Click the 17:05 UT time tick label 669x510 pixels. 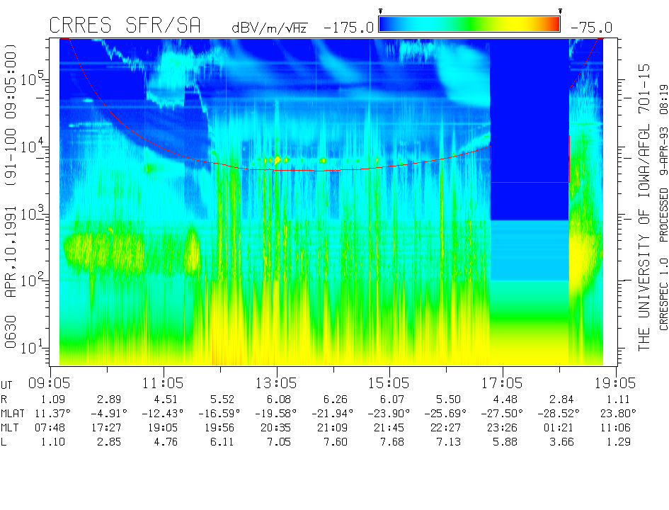(x=503, y=382)
